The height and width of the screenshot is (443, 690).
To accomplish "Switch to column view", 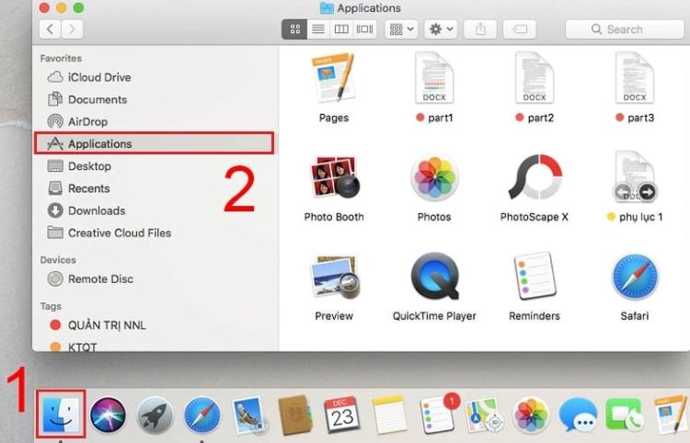I will 341,29.
